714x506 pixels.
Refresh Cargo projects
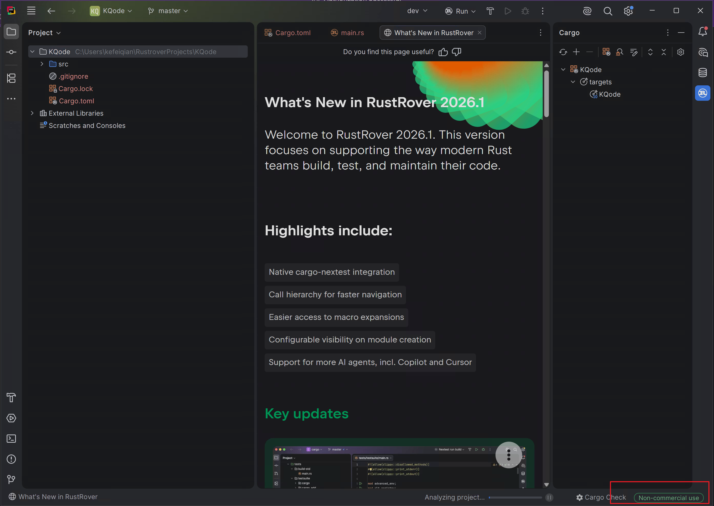click(x=563, y=52)
